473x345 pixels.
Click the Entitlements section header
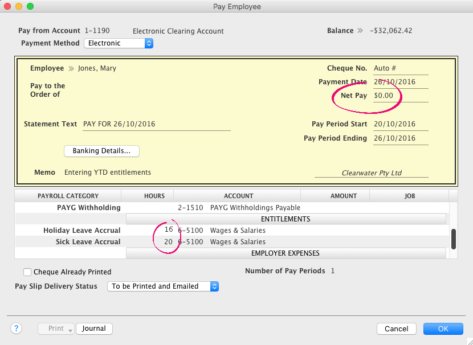click(x=286, y=219)
